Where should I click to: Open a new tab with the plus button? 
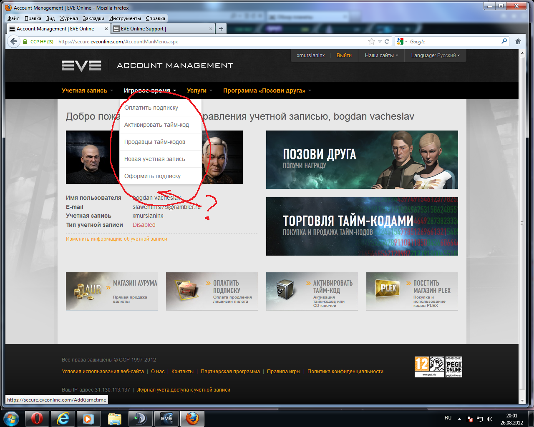[x=221, y=29]
